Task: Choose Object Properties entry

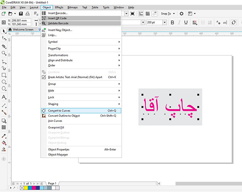Action: (81, 149)
